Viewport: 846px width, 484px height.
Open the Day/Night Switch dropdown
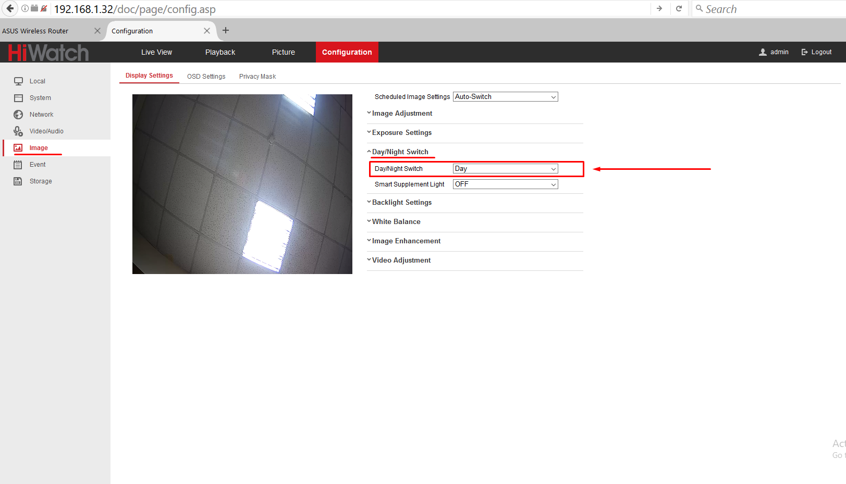pyautogui.click(x=505, y=169)
